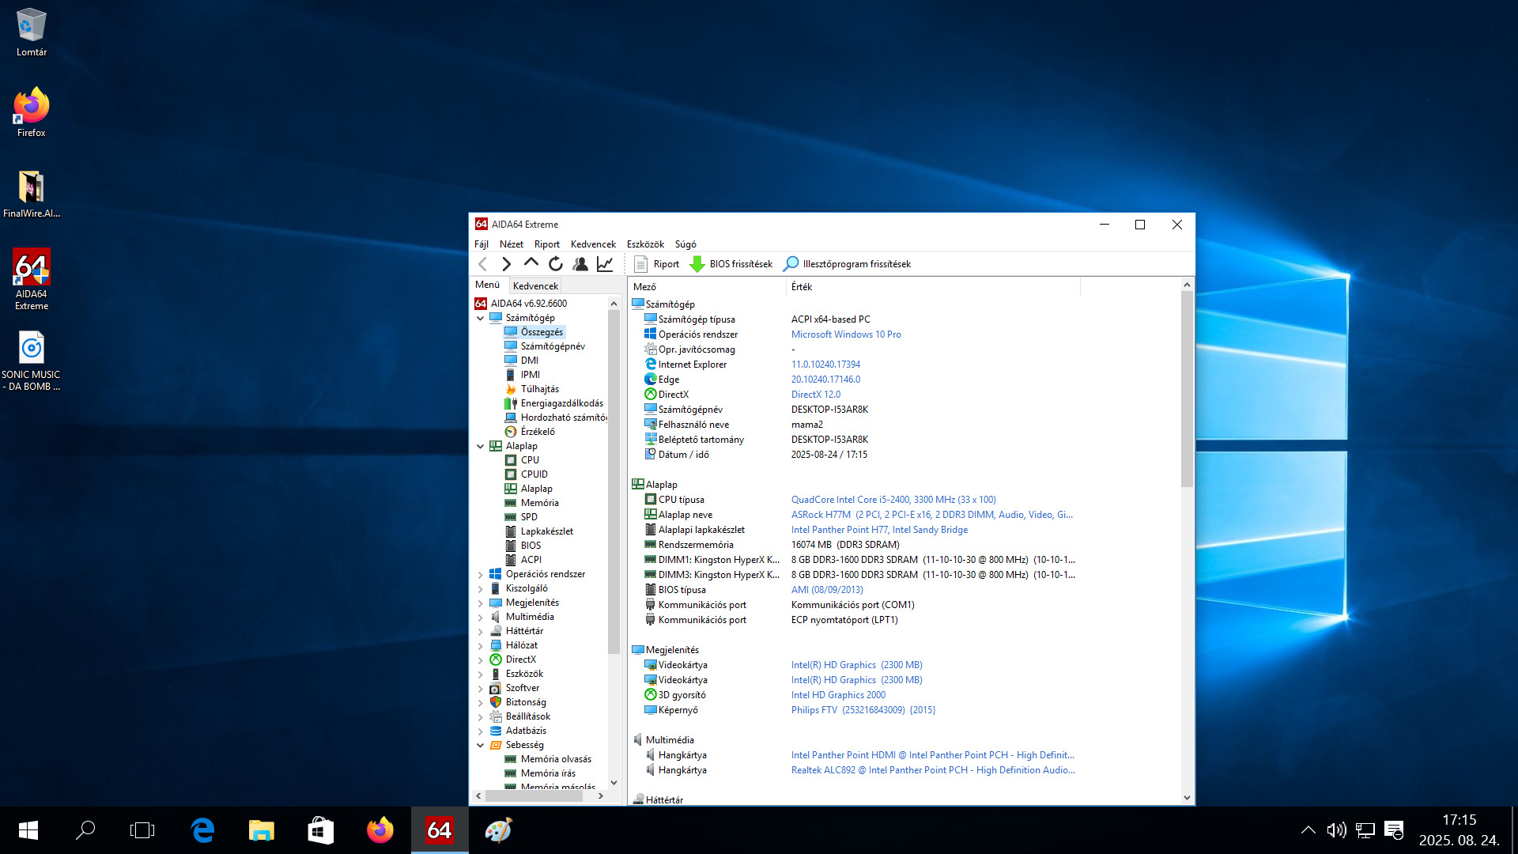Select the CPUID tree item
The width and height of the screenshot is (1518, 854).
pyautogui.click(x=534, y=474)
